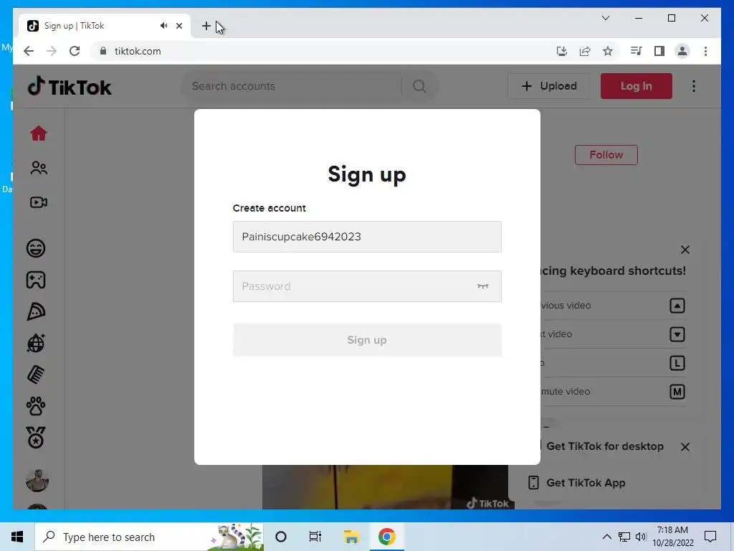
Task: Focus the Password input field
Action: click(367, 286)
